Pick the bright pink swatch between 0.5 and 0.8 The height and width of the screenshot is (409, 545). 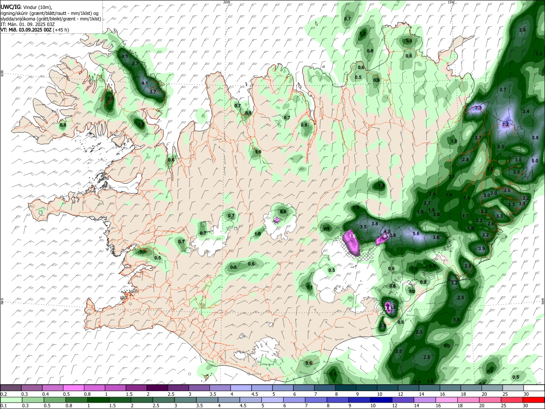(73, 388)
